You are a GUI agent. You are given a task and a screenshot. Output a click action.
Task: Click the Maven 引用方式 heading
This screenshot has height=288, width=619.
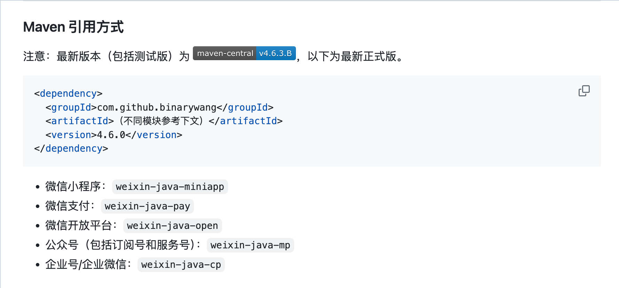pos(73,27)
